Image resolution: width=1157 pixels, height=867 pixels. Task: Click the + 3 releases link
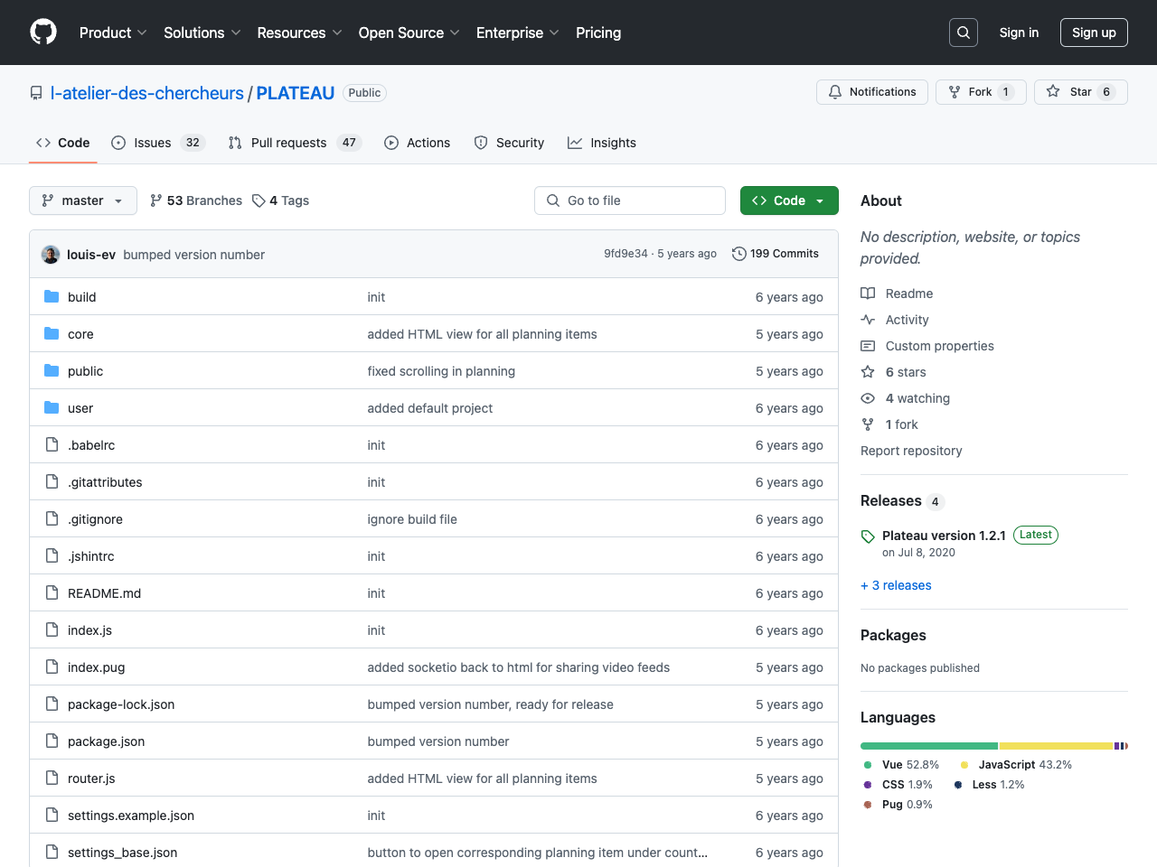tap(896, 585)
